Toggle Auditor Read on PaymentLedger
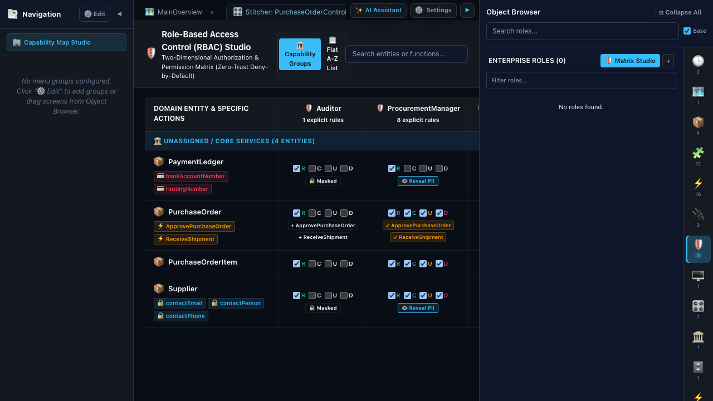This screenshot has height=401, width=713. tap(296, 168)
